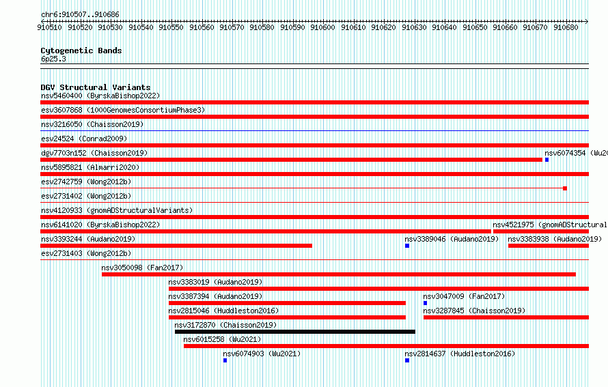Click the red bar of nsv6015258
This screenshot has width=608, height=387.
[x=386, y=346]
